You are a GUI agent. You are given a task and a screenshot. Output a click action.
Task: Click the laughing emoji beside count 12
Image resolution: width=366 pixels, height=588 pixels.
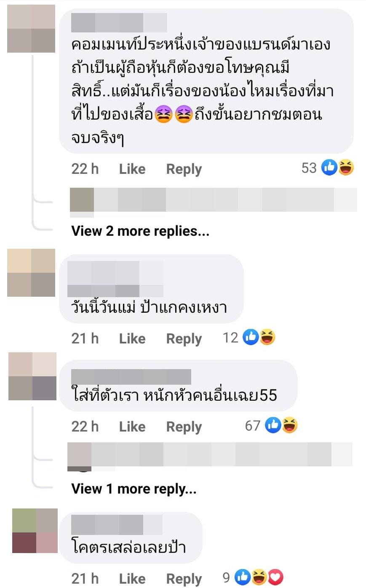267,337
